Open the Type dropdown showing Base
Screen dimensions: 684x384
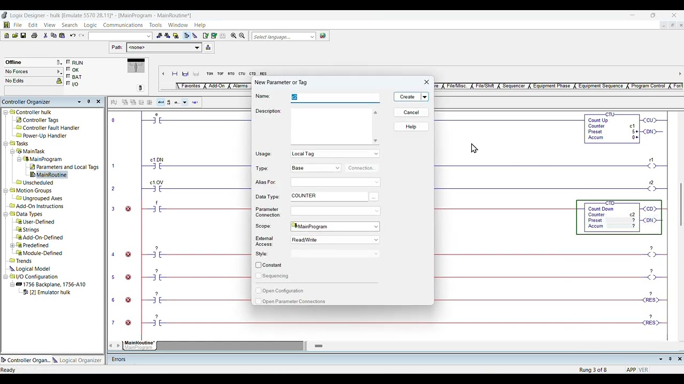[x=316, y=168]
